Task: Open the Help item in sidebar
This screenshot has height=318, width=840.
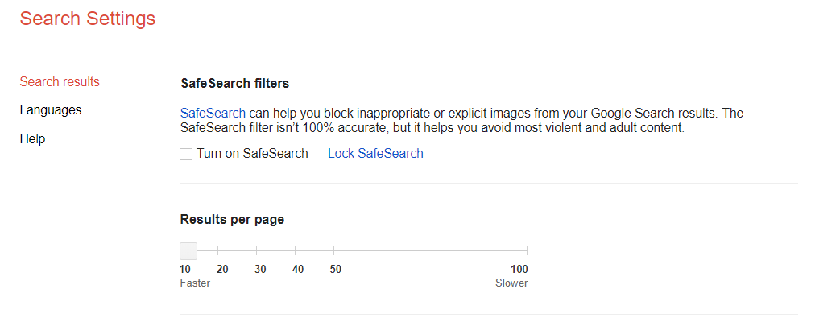Action: pos(33,138)
